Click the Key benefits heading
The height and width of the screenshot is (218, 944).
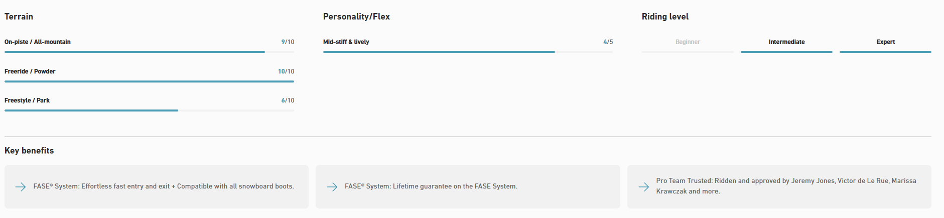click(29, 150)
